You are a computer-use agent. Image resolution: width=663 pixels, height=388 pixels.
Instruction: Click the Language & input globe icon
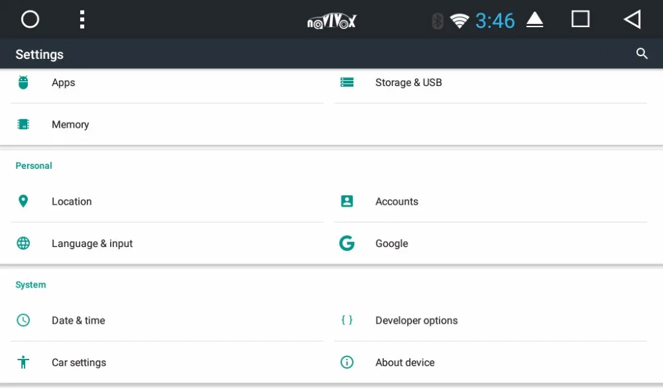23,243
